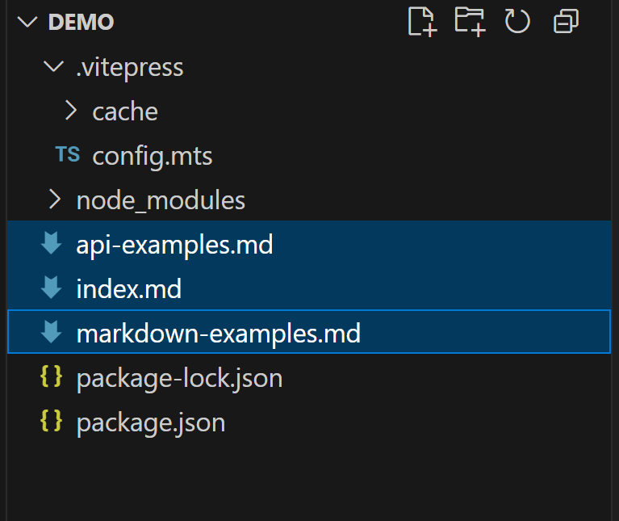This screenshot has height=521, width=619.
Task: Click the TypeScript icon beside config.mts
Action: coord(67,155)
